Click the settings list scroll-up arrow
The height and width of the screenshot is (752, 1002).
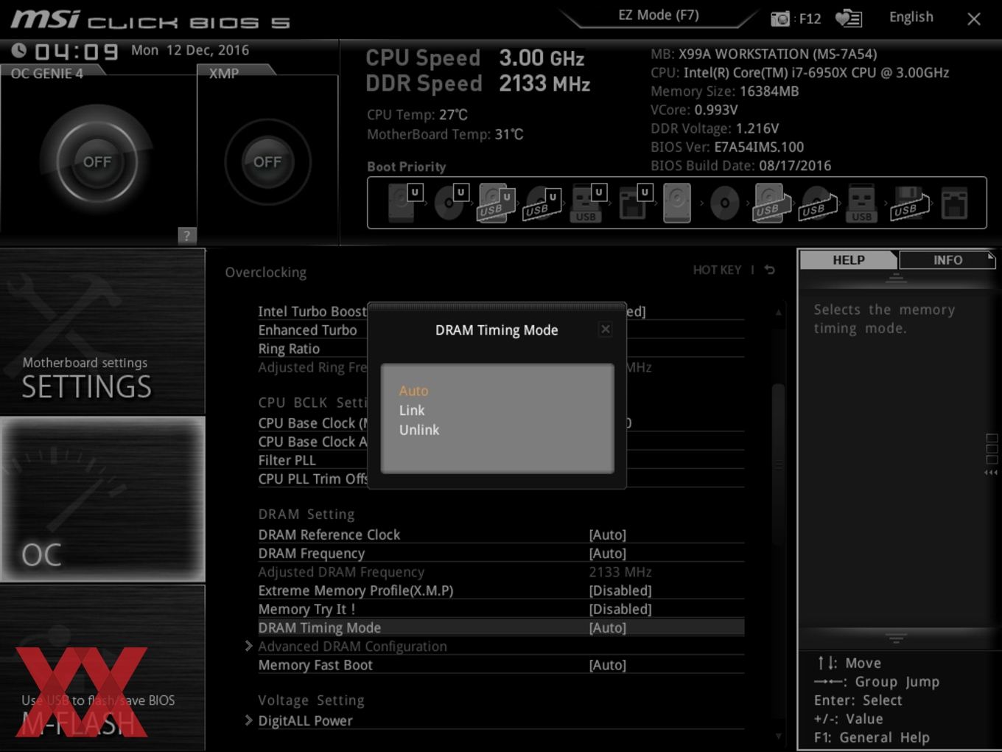point(778,313)
